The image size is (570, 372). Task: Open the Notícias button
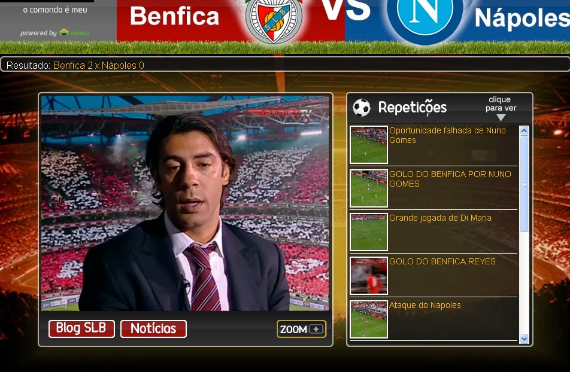[153, 329]
